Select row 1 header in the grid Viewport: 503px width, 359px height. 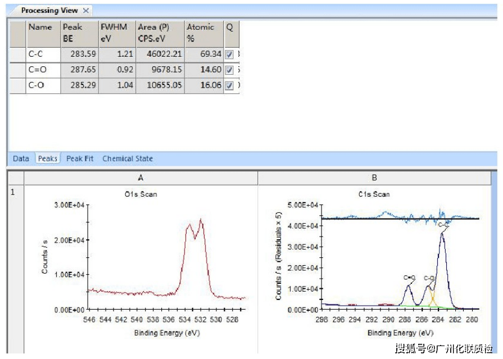16,269
